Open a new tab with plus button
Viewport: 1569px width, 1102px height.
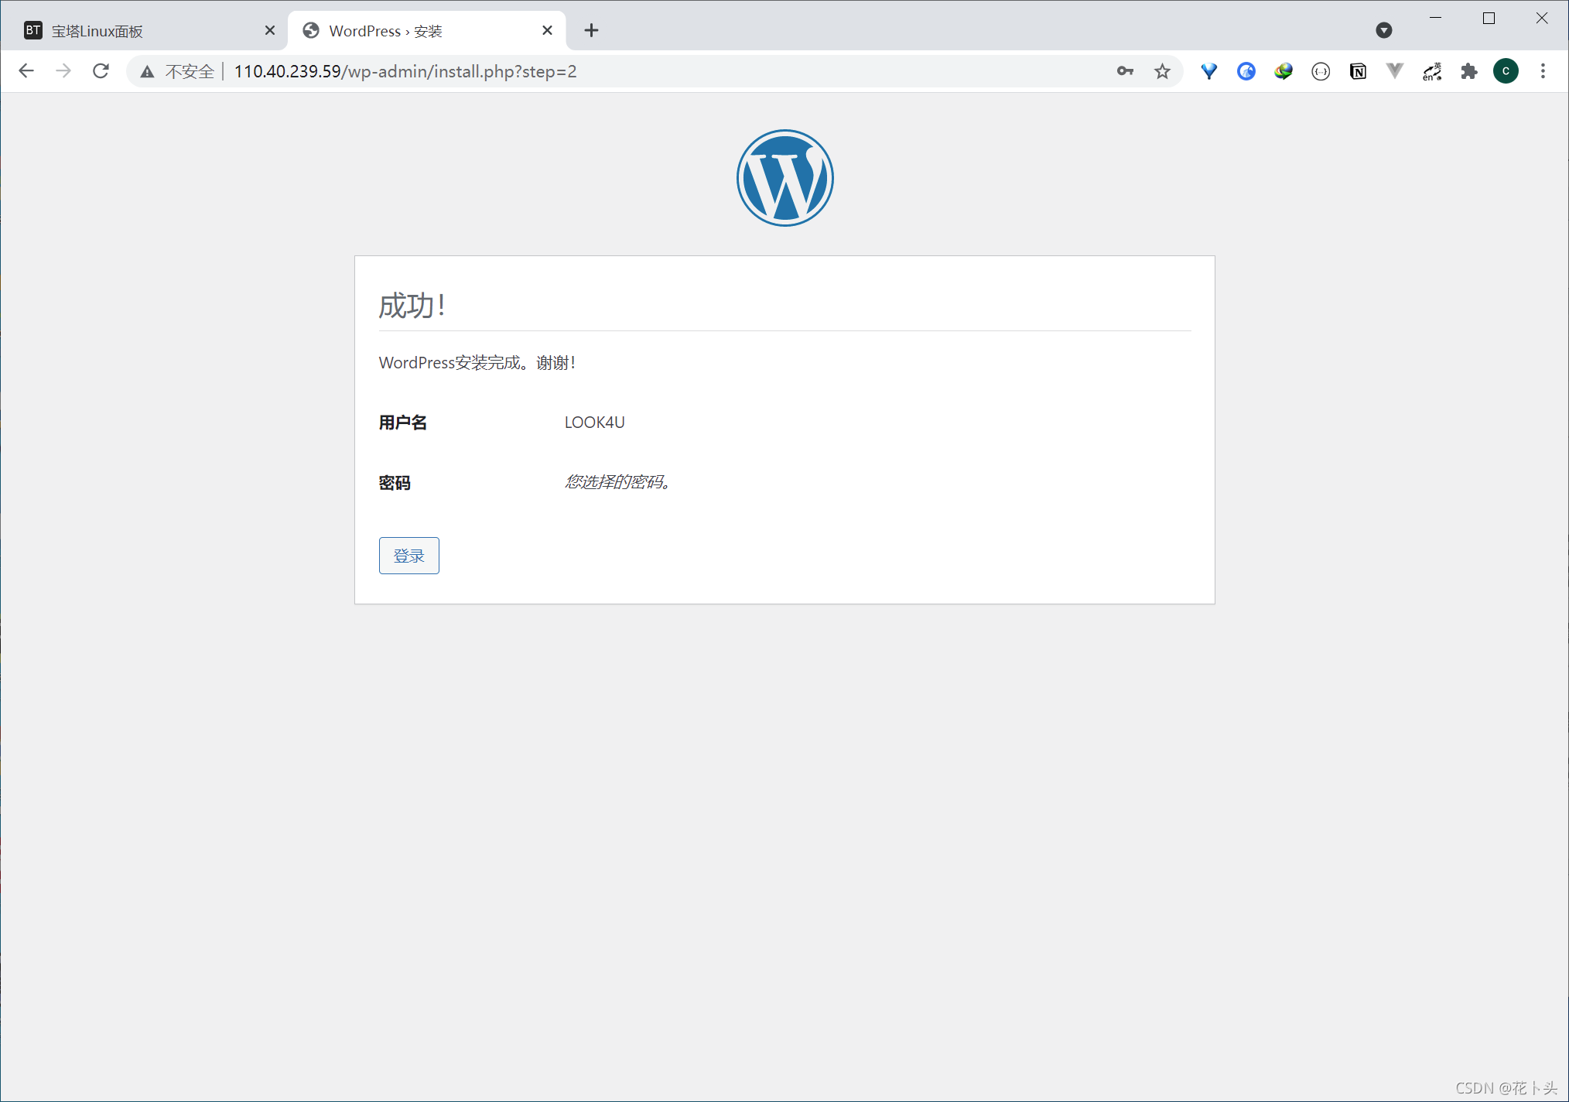pyautogui.click(x=591, y=30)
